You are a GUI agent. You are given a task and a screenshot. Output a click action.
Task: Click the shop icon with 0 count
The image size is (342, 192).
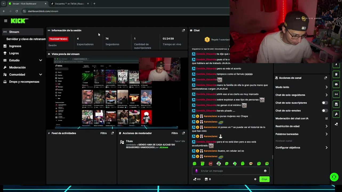208,179
